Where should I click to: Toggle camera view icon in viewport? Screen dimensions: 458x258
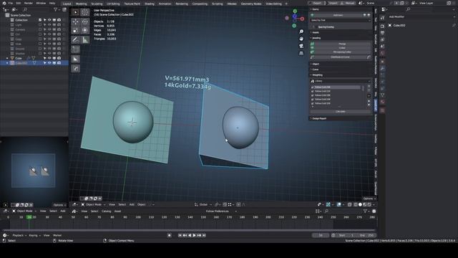coord(301,46)
